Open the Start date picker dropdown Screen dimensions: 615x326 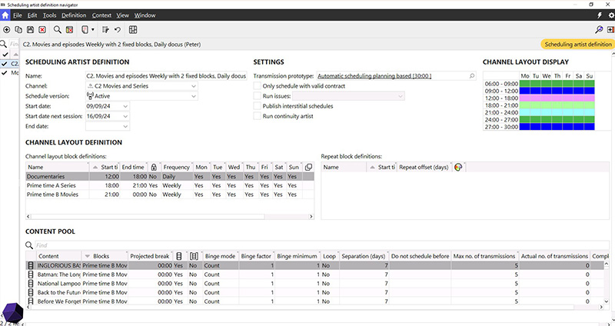click(x=125, y=106)
